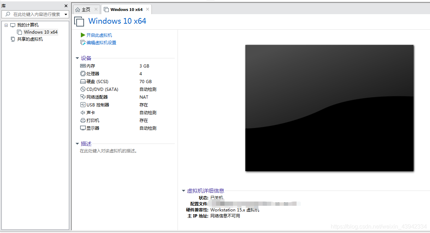
Task: Close the library panel with X
Action: coord(66,6)
